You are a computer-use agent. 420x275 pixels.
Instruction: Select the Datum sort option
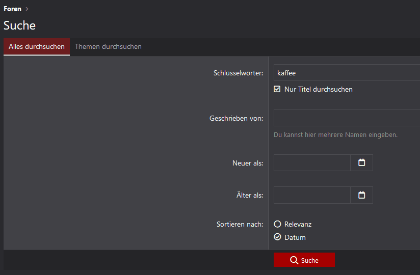pyautogui.click(x=277, y=237)
